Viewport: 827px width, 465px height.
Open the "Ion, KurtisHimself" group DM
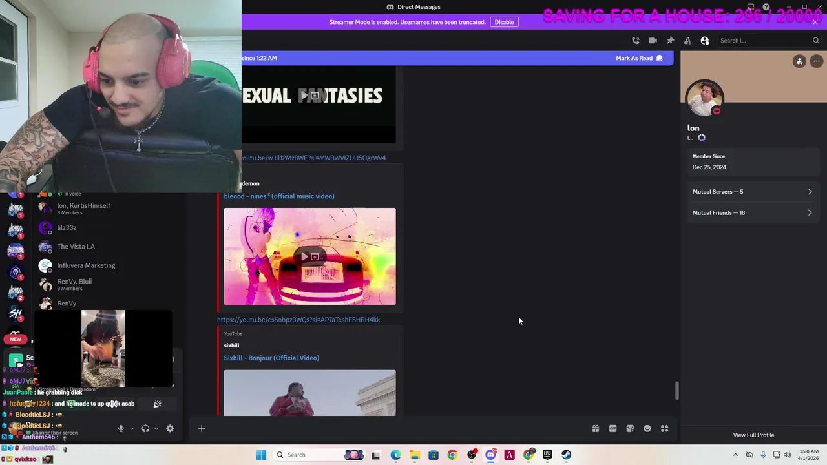tap(107, 209)
